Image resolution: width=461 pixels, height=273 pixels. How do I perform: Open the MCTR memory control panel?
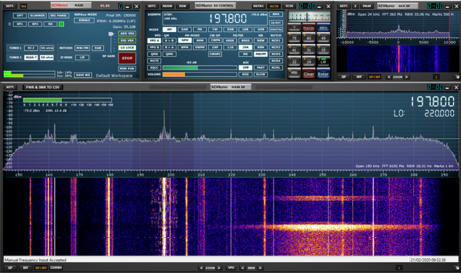[x=274, y=6]
